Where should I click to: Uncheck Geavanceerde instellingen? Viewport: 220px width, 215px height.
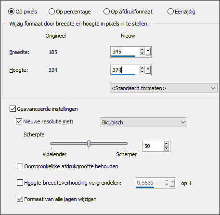point(13,109)
